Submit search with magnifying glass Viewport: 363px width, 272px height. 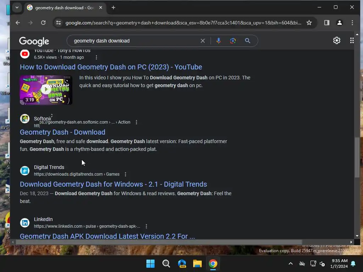(247, 41)
